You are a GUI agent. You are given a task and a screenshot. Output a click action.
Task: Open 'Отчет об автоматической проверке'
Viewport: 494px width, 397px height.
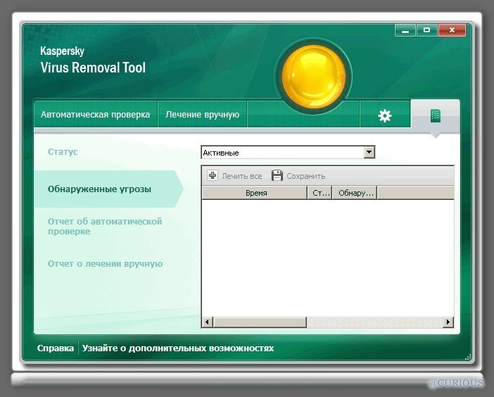coord(105,226)
